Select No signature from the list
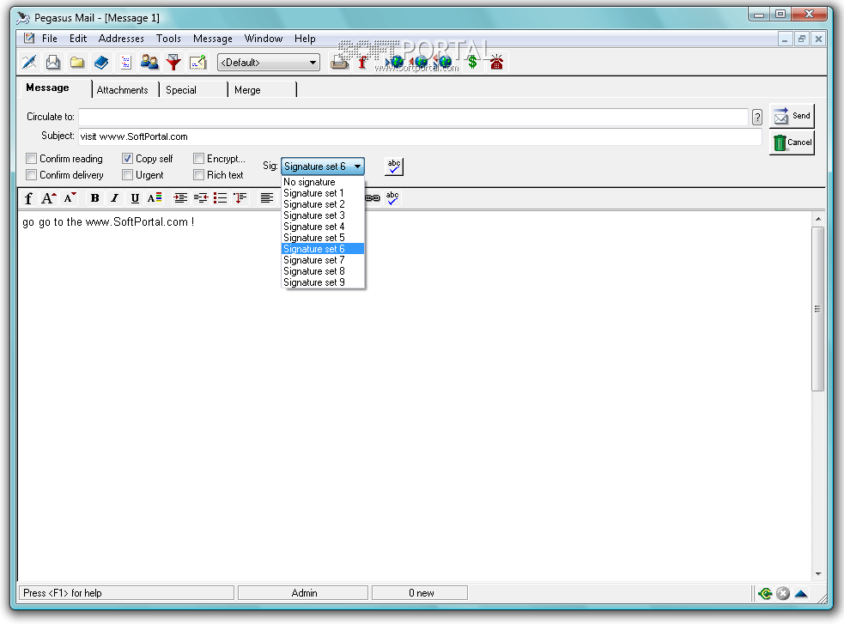This screenshot has height=624, width=844. (x=323, y=182)
